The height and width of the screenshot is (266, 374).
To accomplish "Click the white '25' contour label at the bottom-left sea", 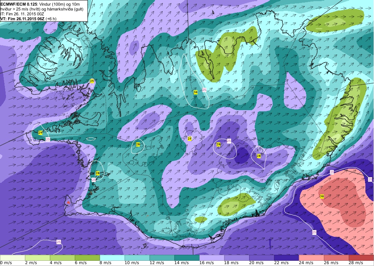I will point(59,242).
